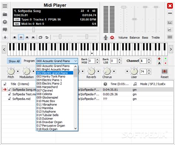Viewport: 175px width, 145px height.
Task: Click the Reverb knob
Action: [x=91, y=71]
